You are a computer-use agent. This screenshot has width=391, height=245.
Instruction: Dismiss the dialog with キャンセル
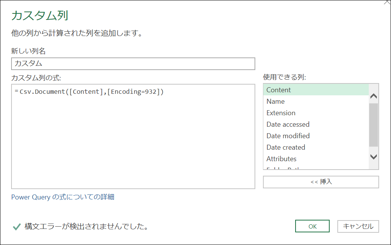tap(358, 226)
